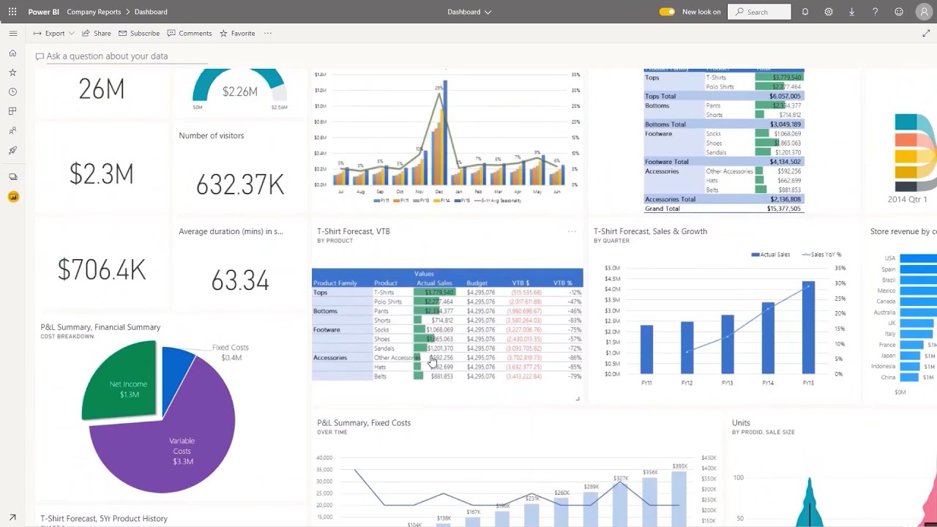
Task: Click the Budget column header in VTB table
Action: click(x=477, y=283)
